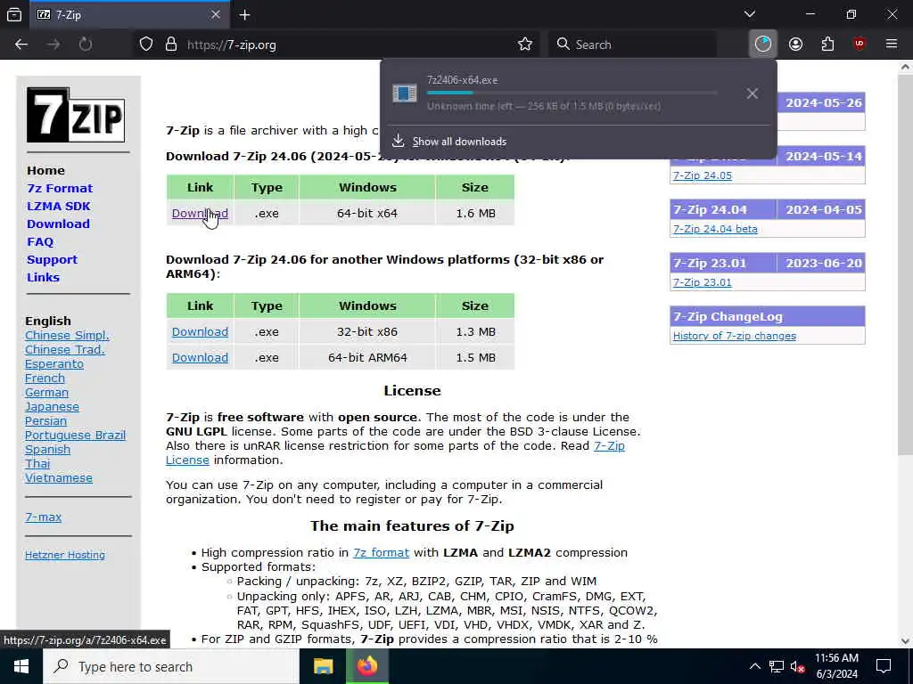Show hidden system tray icons
Screen dimensions: 913x684
pos(754,666)
